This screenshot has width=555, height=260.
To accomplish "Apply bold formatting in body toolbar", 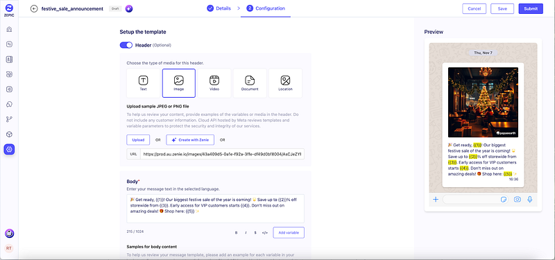I will [236, 233].
